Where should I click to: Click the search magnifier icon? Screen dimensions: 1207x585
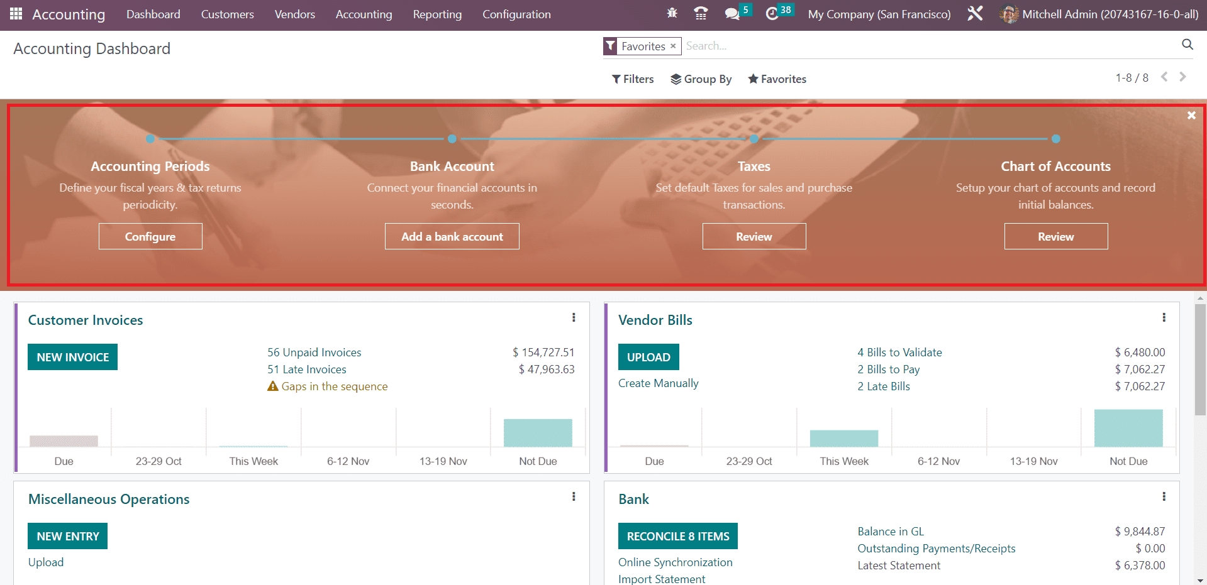1187,44
